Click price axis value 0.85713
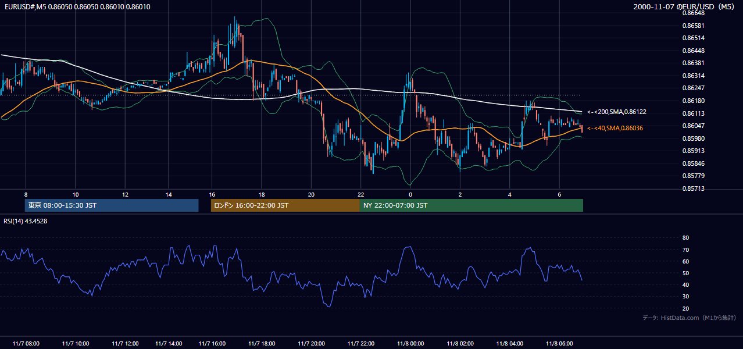The width and height of the screenshot is (743, 349). tap(693, 188)
